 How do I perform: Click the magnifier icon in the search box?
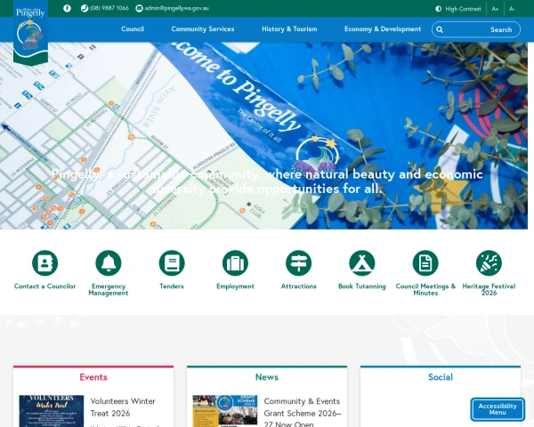pyautogui.click(x=440, y=29)
